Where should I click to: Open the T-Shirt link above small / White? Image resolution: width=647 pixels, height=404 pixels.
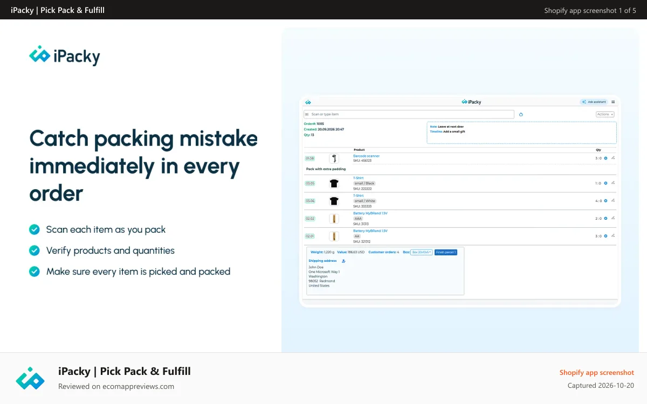pyautogui.click(x=358, y=196)
